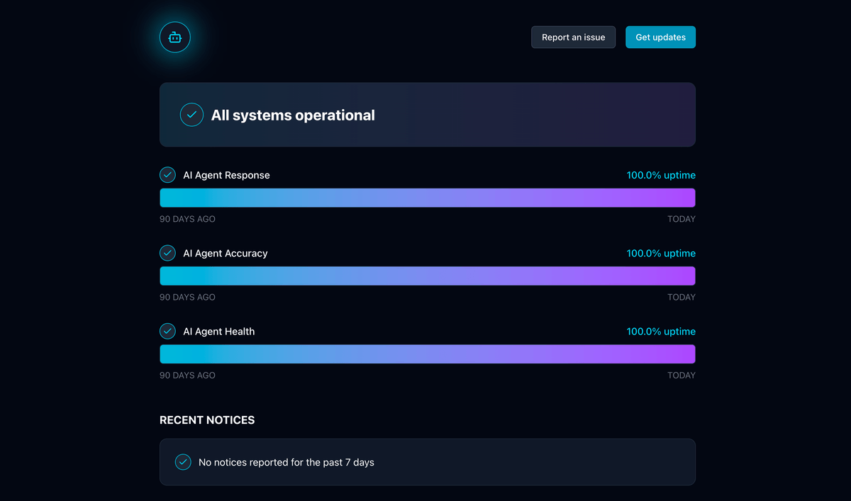851x501 pixels.
Task: Select the AI Agent Accuracy label
Action: [225, 253]
